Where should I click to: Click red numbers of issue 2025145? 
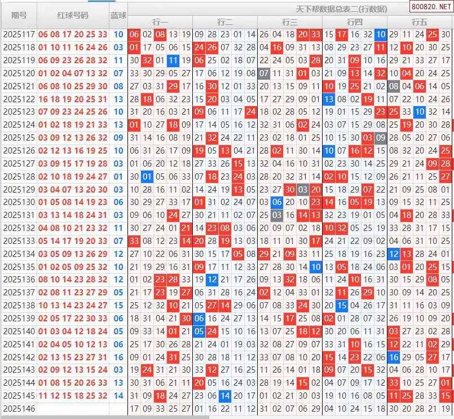(x=73, y=396)
